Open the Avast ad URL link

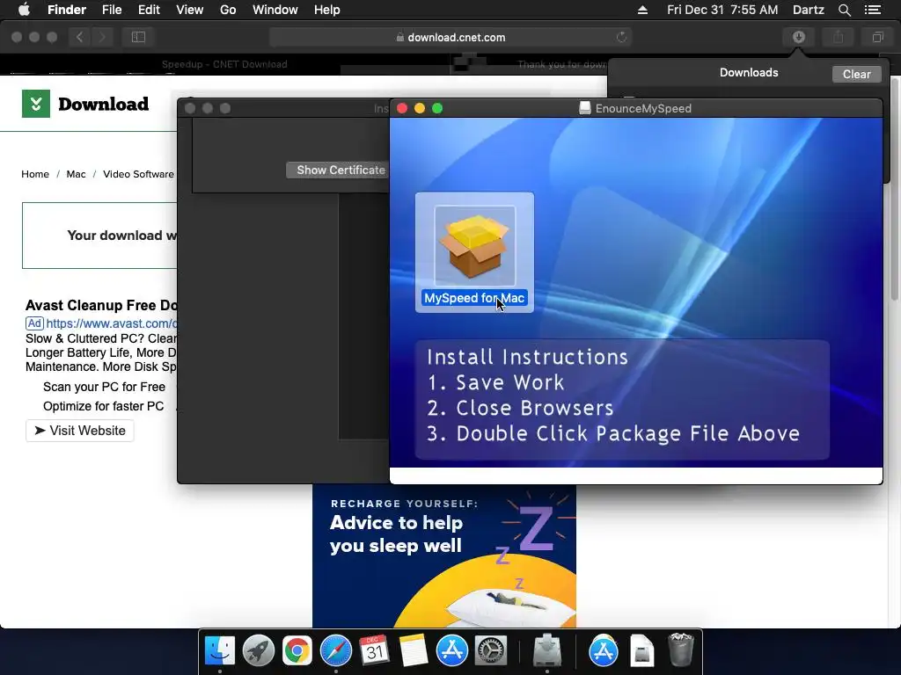[112, 323]
